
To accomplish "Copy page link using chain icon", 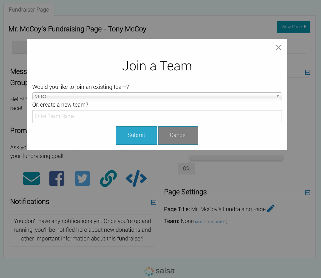I will (108, 179).
